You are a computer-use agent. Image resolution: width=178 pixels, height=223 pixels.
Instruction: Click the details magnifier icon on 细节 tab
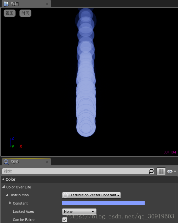pyautogui.click(x=6, y=162)
